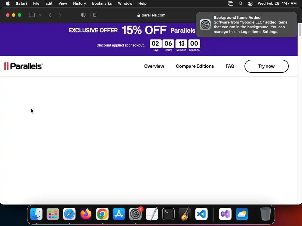
Task: Click the page vertical scrollbar
Action: (300, 30)
